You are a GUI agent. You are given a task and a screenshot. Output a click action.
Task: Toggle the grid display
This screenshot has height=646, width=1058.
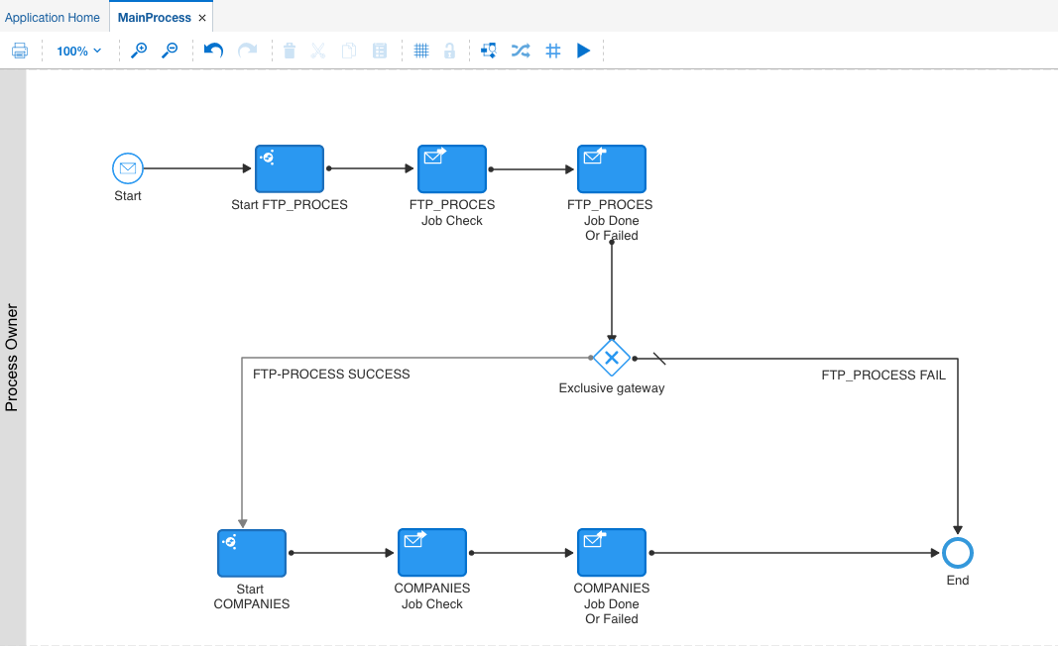tap(420, 51)
